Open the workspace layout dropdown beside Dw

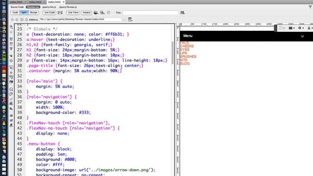(291, 28)
